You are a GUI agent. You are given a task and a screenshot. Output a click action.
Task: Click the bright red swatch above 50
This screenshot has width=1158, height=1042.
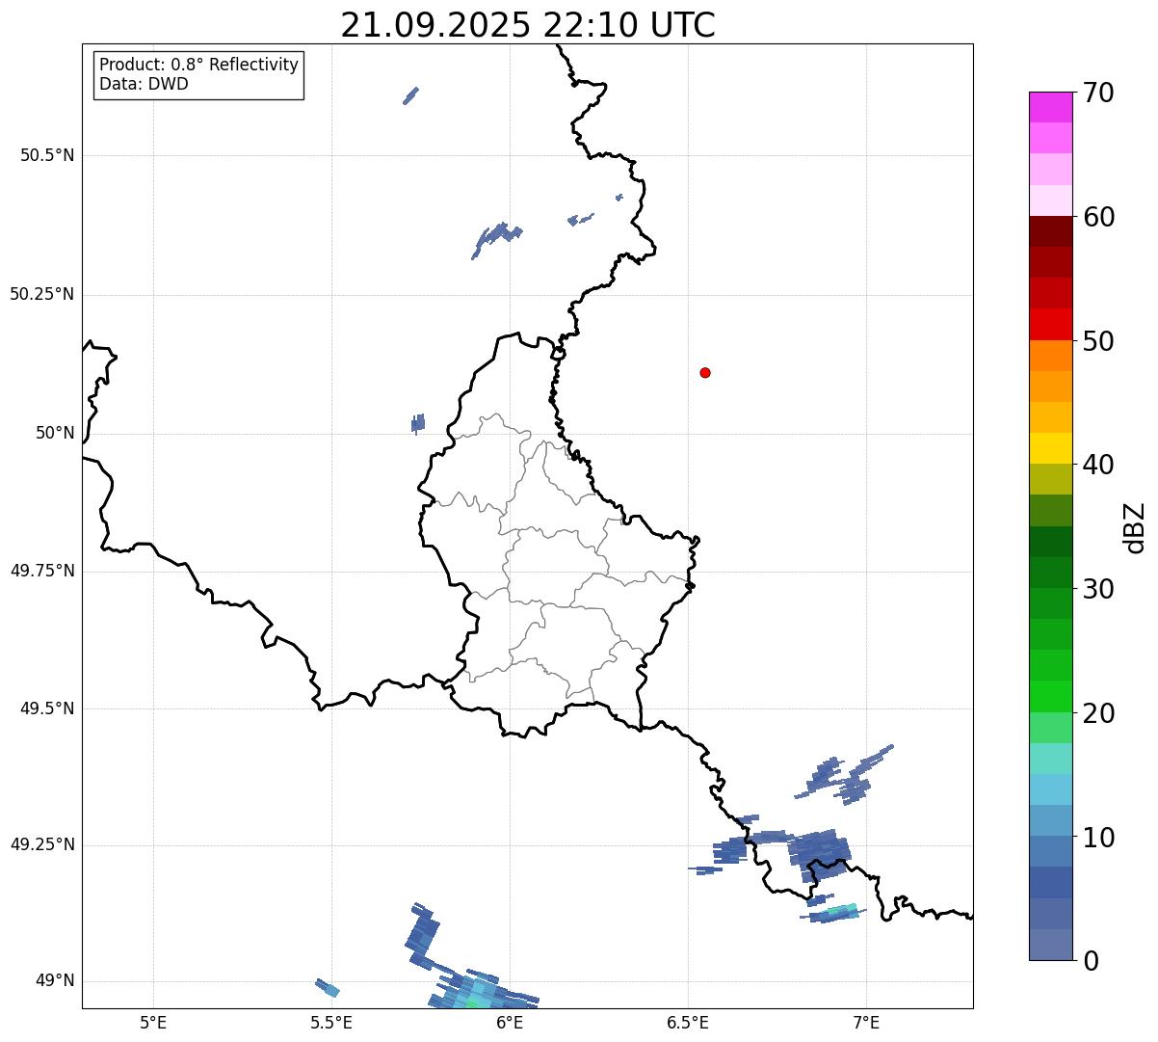pyautogui.click(x=1051, y=325)
